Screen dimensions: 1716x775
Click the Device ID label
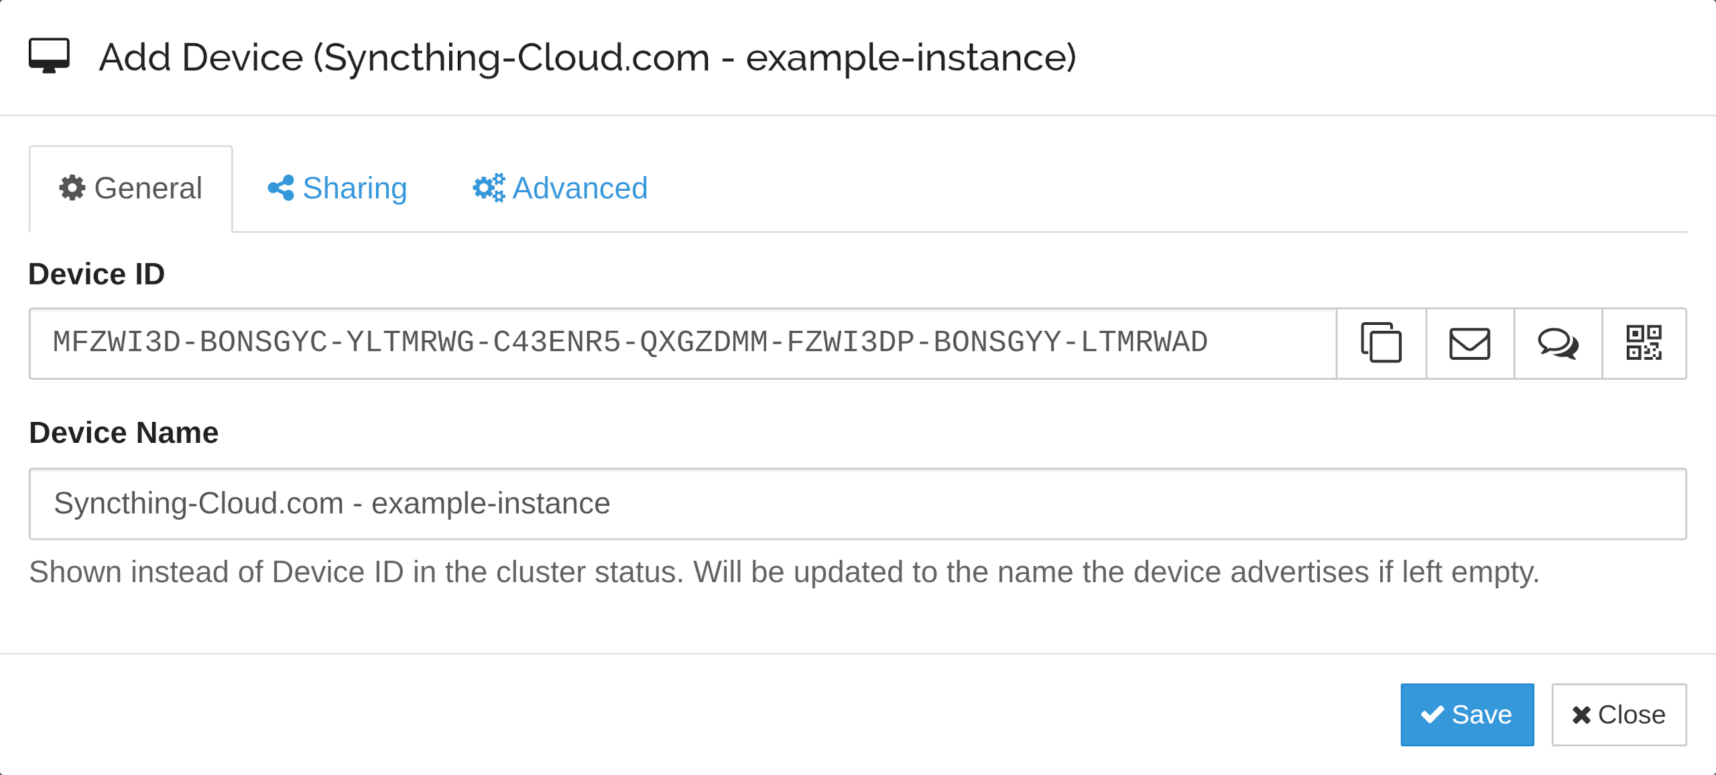[x=97, y=274]
